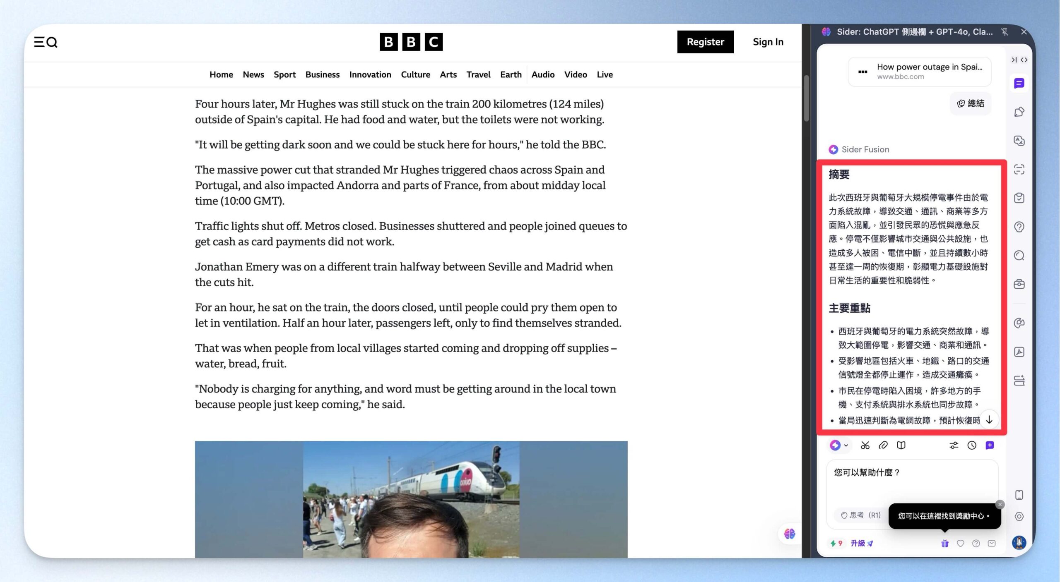The image size is (1060, 582).
Task: Click the scissors screenshot icon
Action: (x=865, y=445)
